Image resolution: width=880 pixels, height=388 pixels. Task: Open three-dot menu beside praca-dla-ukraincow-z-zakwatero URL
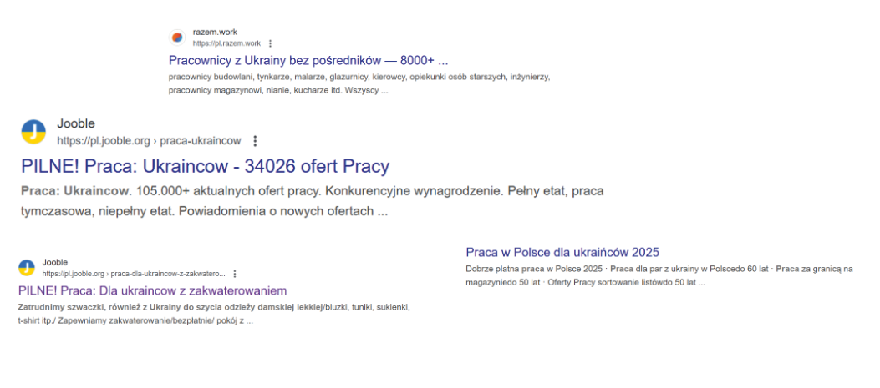coord(235,275)
